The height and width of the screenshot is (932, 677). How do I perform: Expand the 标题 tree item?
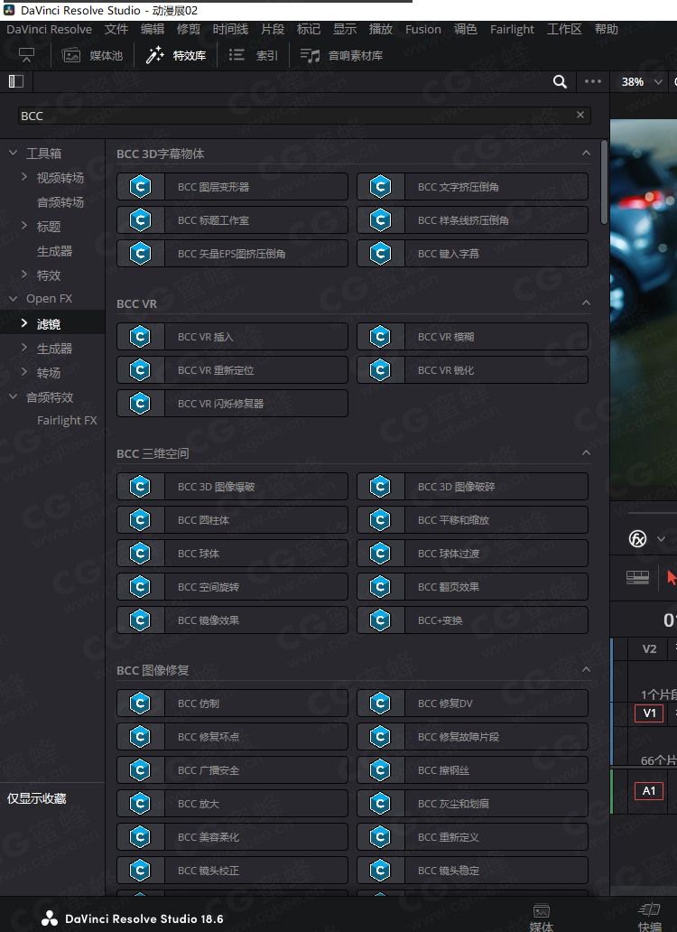(x=24, y=226)
